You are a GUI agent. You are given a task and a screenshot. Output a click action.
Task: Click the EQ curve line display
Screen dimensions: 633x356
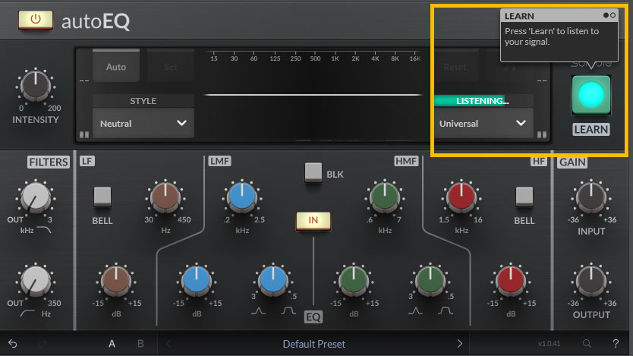313,95
